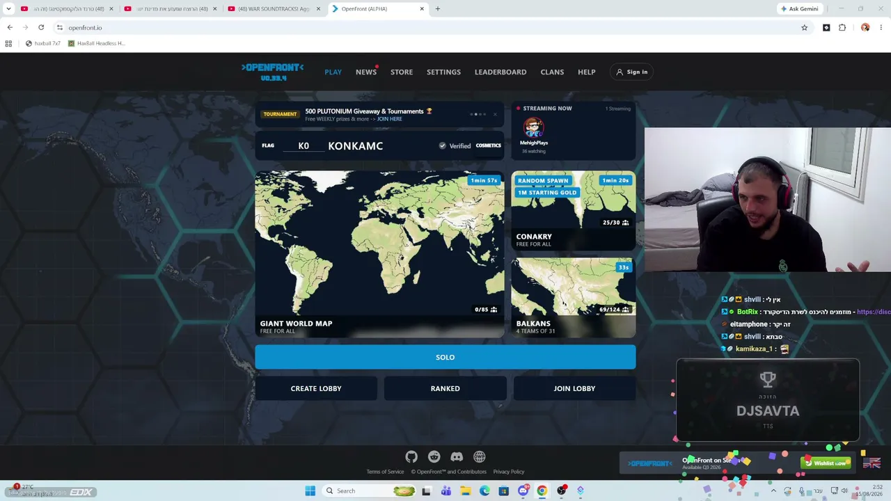Open the OpenFront wiki globe icon
The image size is (891, 501).
[480, 456]
